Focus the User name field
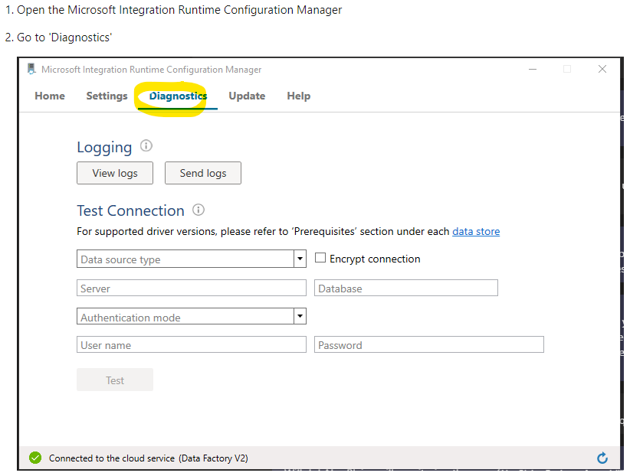The width and height of the screenshot is (630, 476). click(x=192, y=345)
